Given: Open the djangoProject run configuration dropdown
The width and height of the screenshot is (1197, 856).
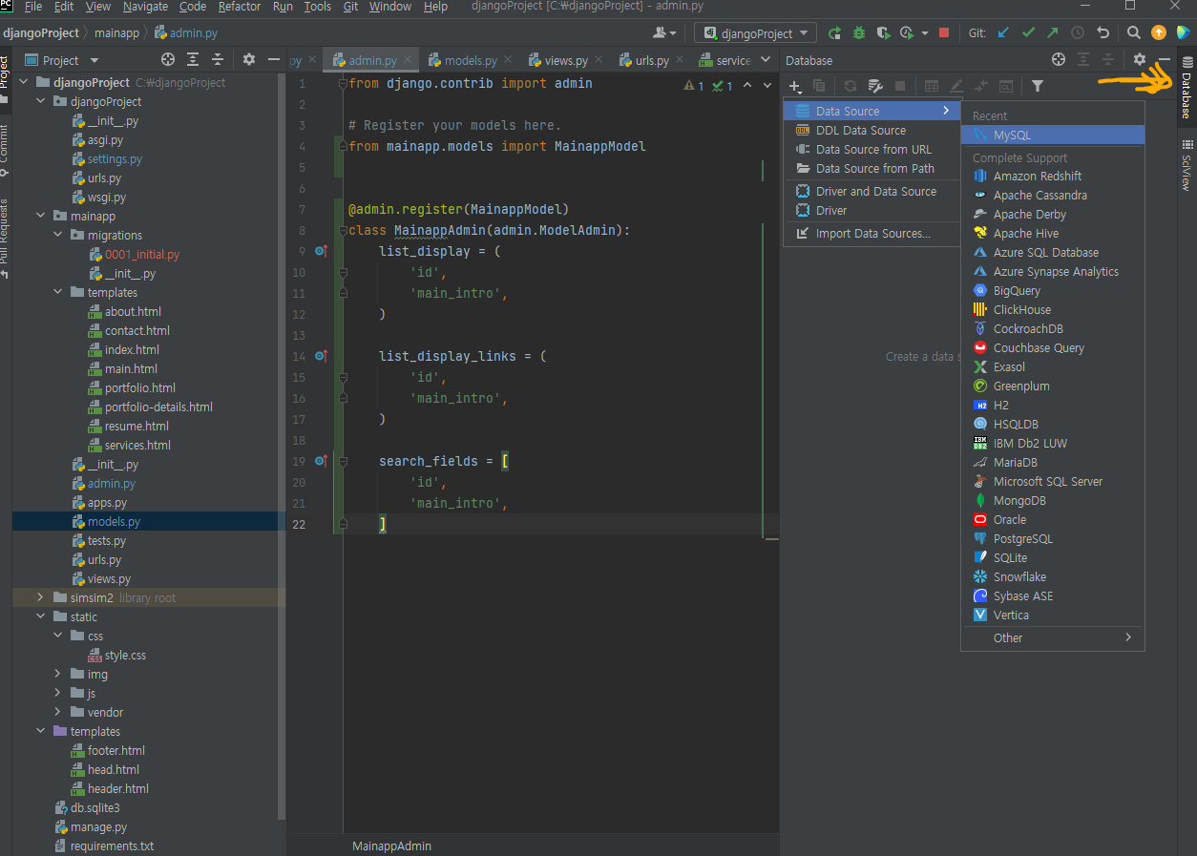Looking at the screenshot, I should pos(756,33).
